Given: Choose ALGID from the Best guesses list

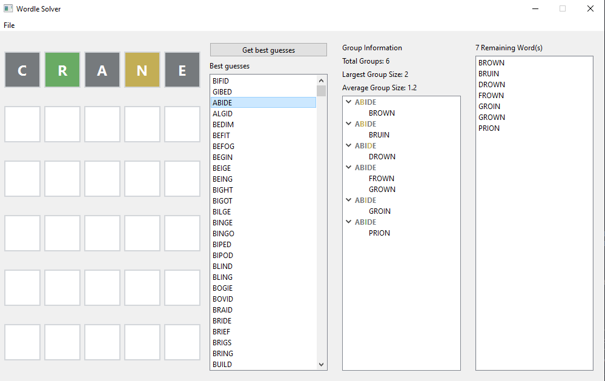Looking at the screenshot, I should point(263,113).
